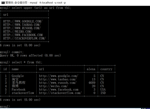Click the name cell '菜鸟教程'
Image resolution: width=150 pixels, height=109 pixels.
point(19,83)
